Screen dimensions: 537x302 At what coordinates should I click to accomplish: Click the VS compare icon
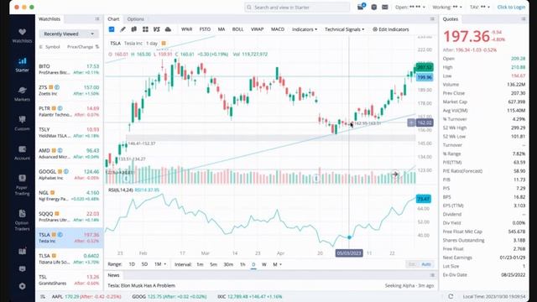[157, 29]
